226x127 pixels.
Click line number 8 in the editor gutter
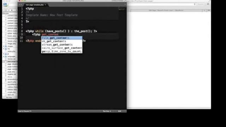[x=22, y=31]
